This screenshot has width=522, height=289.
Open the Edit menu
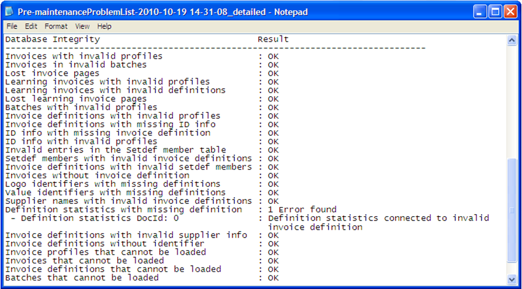point(31,26)
